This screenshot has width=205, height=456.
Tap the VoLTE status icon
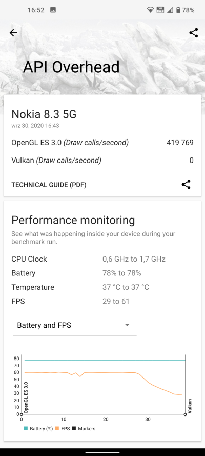click(x=160, y=10)
